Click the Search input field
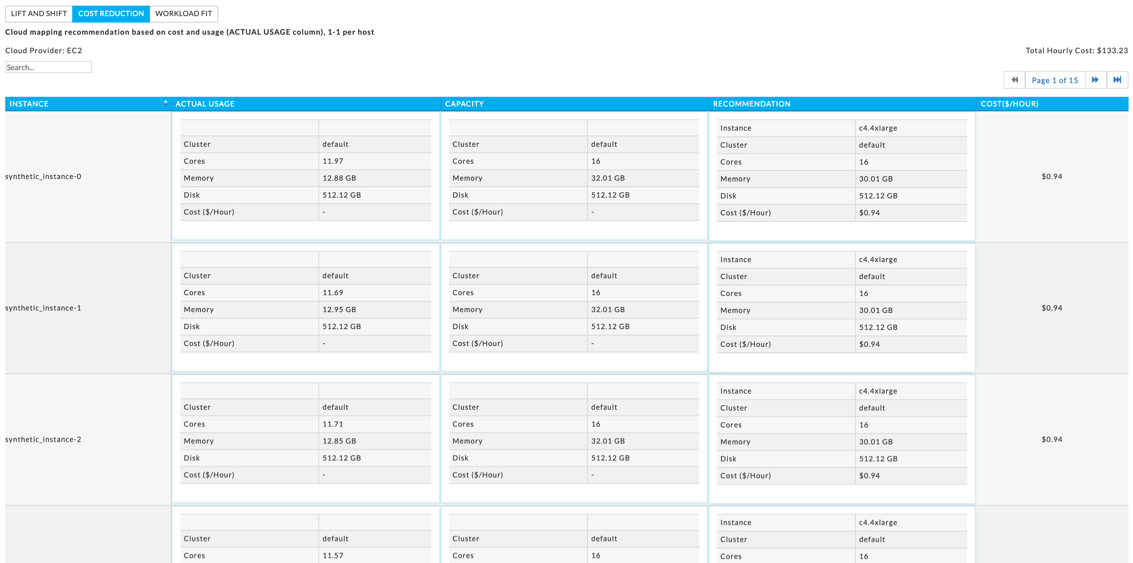The width and height of the screenshot is (1133, 563). [x=48, y=67]
